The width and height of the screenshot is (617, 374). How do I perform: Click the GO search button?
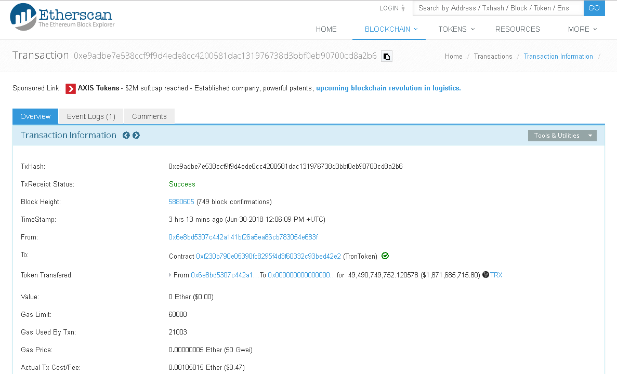(594, 8)
